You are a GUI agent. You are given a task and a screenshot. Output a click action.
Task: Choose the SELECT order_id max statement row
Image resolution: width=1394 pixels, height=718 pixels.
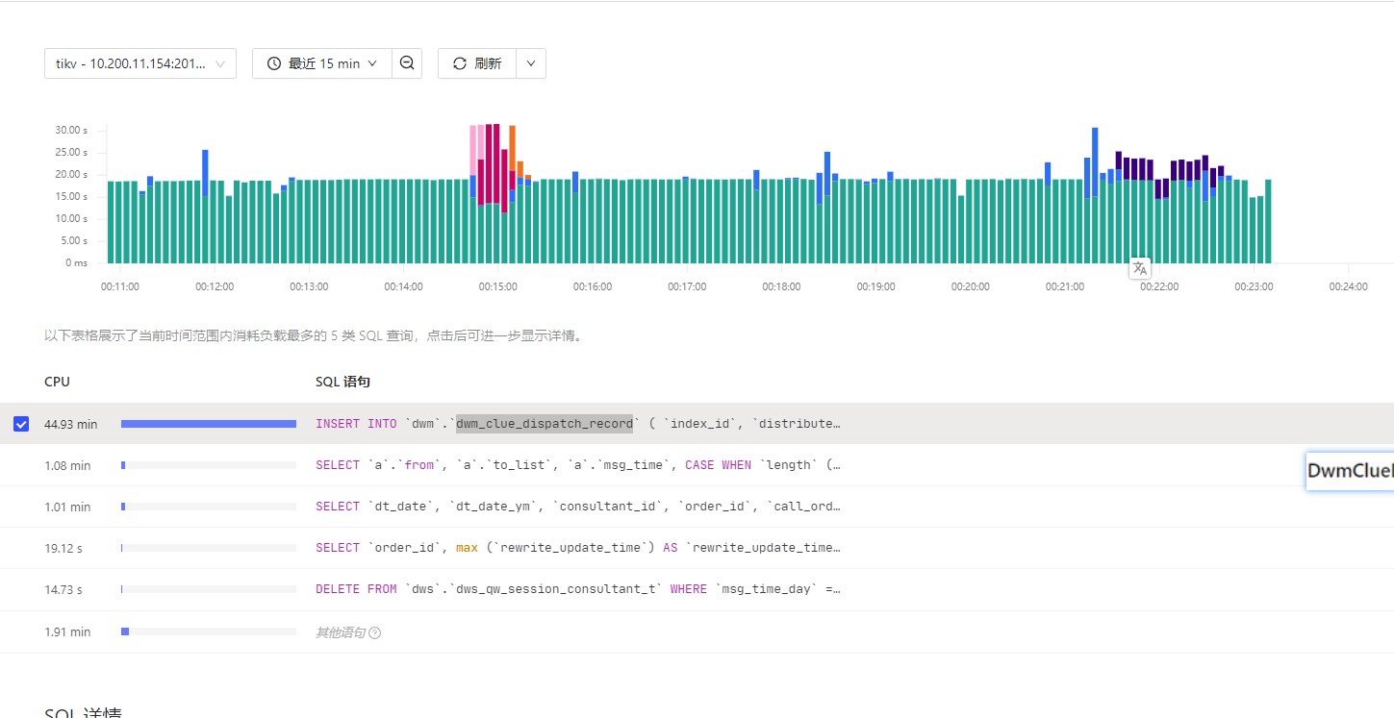click(x=577, y=548)
